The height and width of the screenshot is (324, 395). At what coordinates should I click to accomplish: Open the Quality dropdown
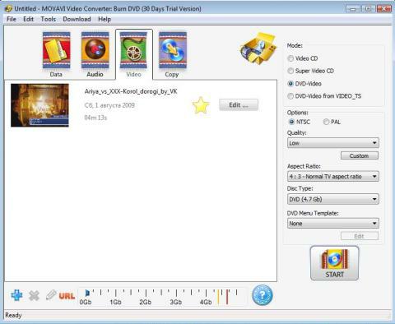tap(333, 143)
